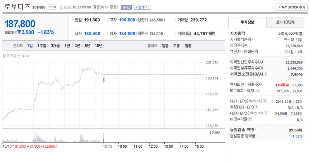Switch line chart to 3개월 period

[55, 46]
